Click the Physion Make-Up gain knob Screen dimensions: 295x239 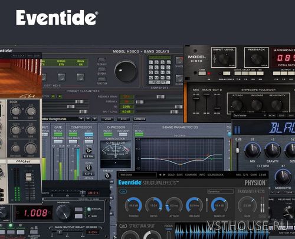(219, 205)
